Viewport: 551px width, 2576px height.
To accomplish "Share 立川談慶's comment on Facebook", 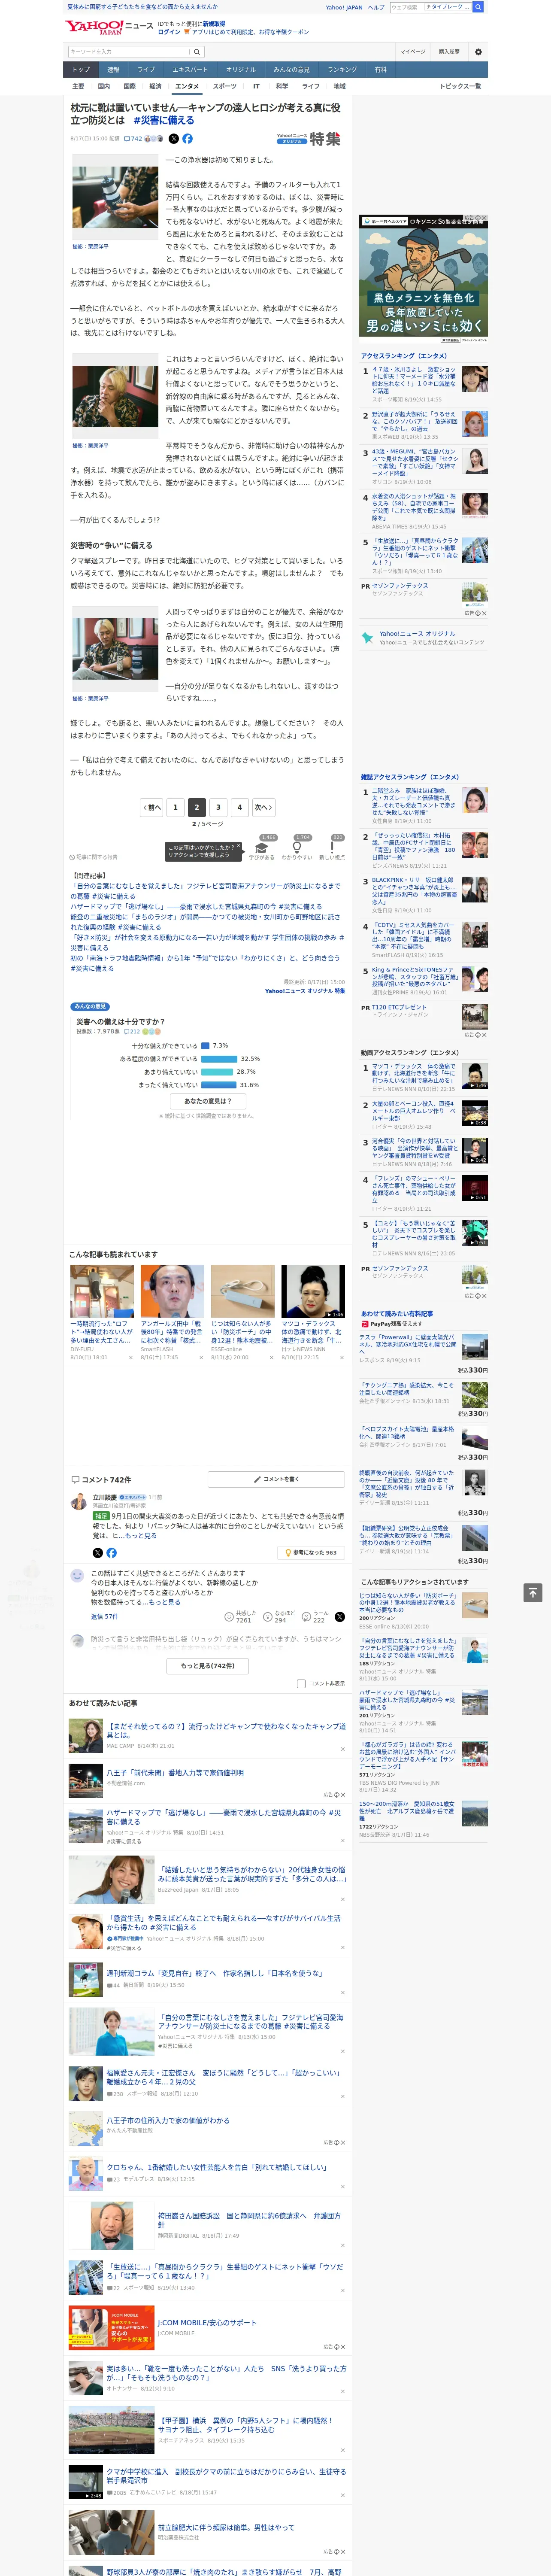I will point(111,1552).
